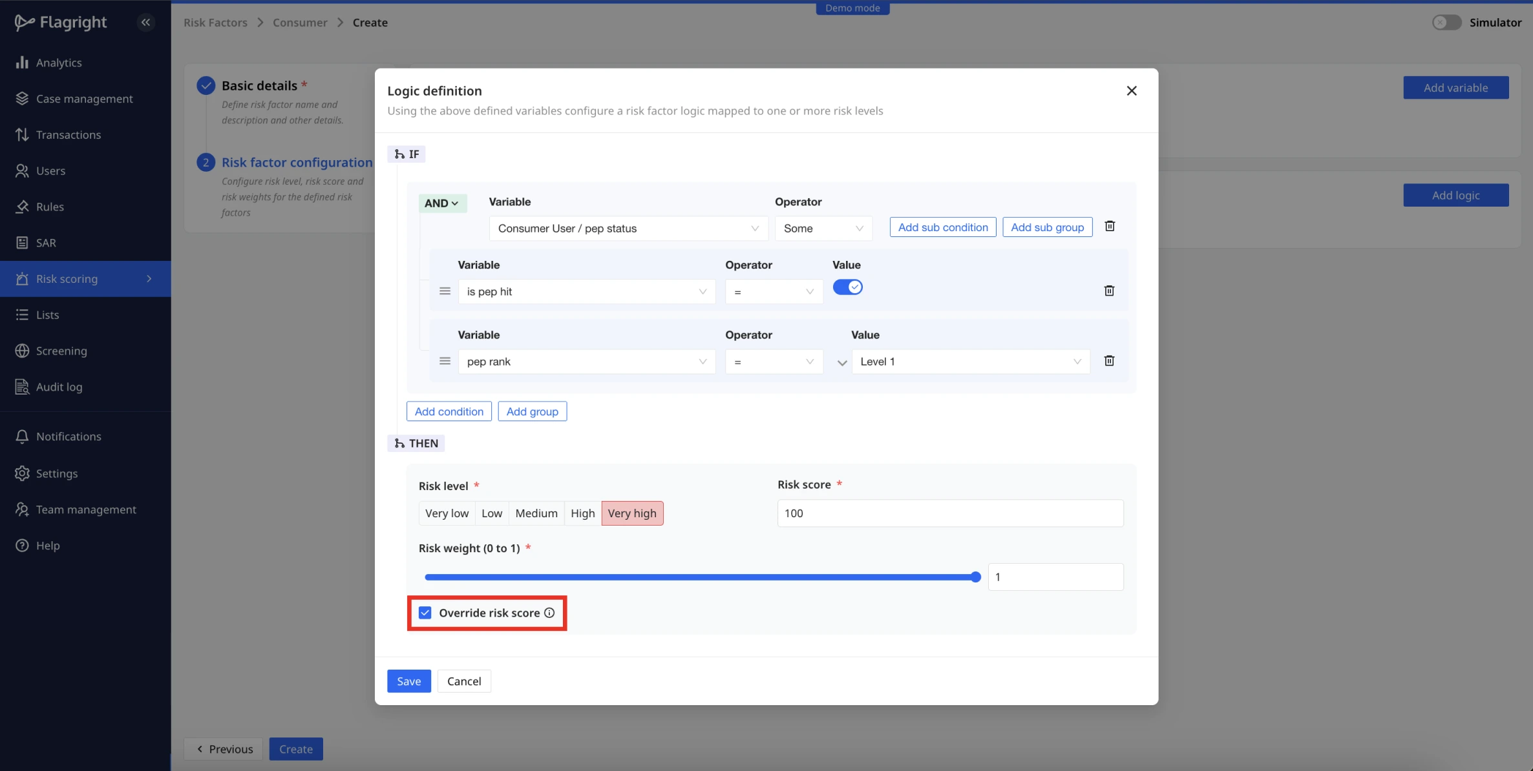Delete the pep rank condition row

1109,361
